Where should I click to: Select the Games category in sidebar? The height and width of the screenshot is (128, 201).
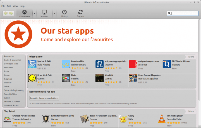7,75
